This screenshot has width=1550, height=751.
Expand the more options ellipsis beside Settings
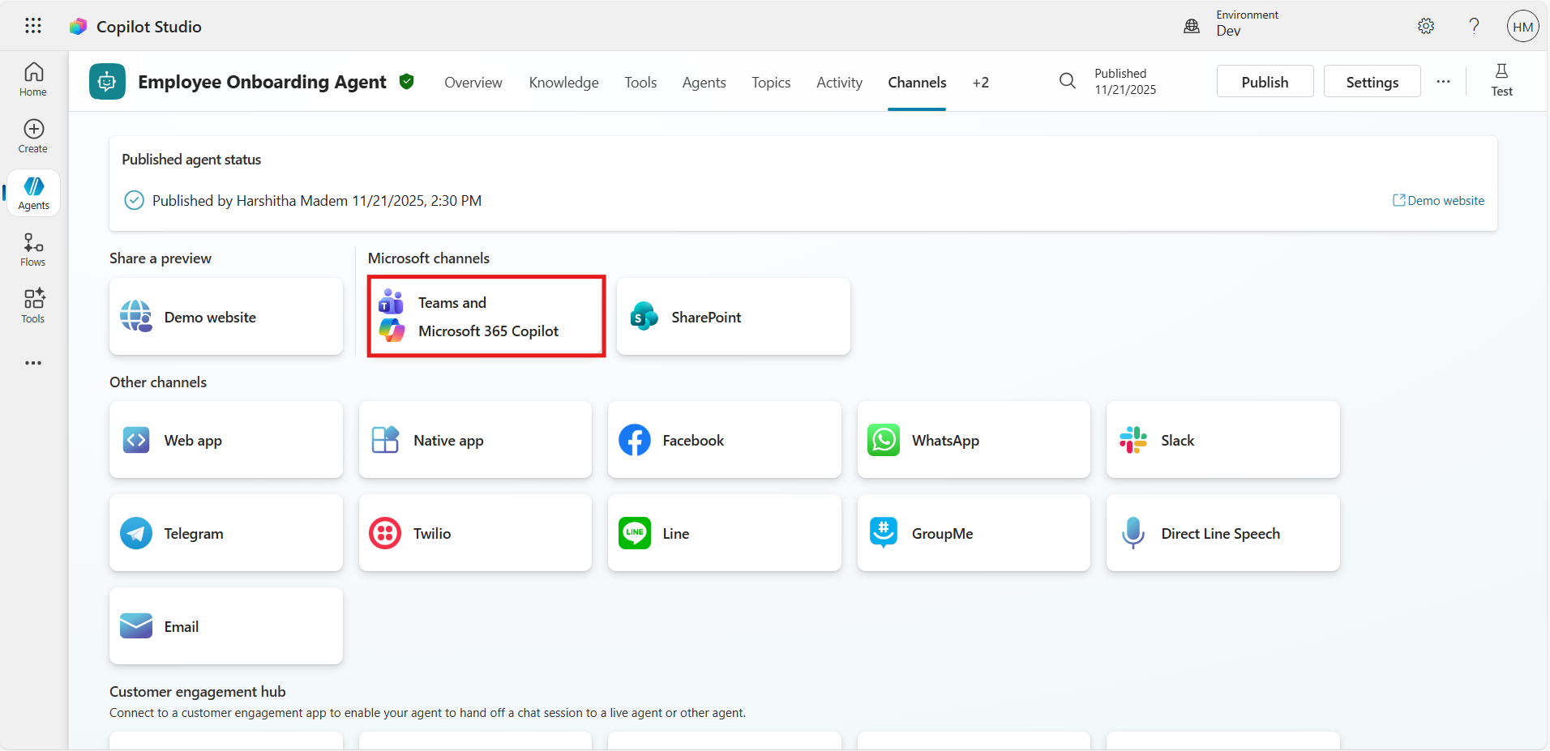[1443, 82]
